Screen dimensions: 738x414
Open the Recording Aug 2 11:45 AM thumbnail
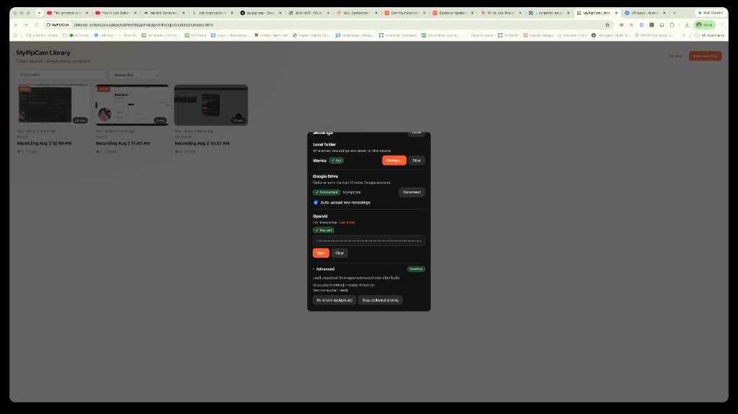pyautogui.click(x=133, y=105)
